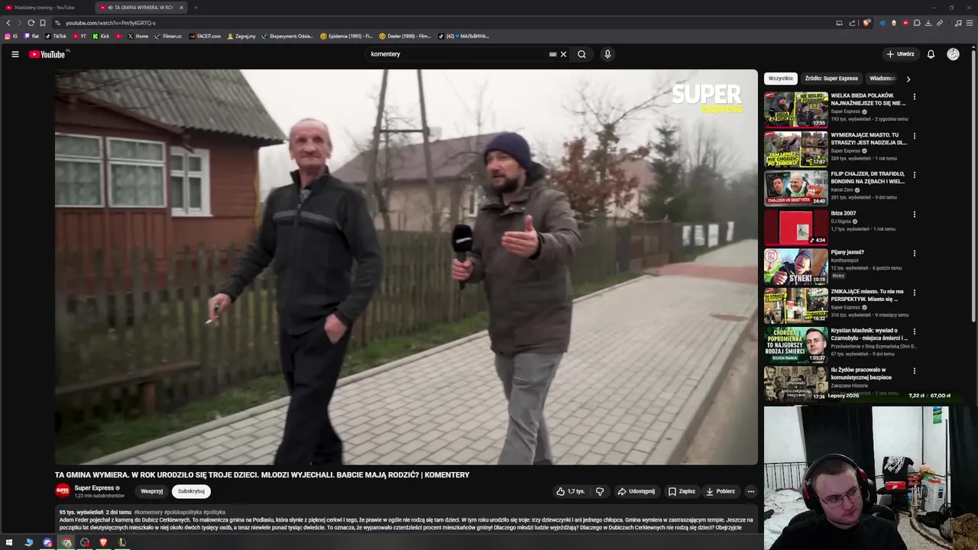Open options for 'WIELKA BIEDA POLAKÓW' video
The image size is (978, 550).
(914, 97)
